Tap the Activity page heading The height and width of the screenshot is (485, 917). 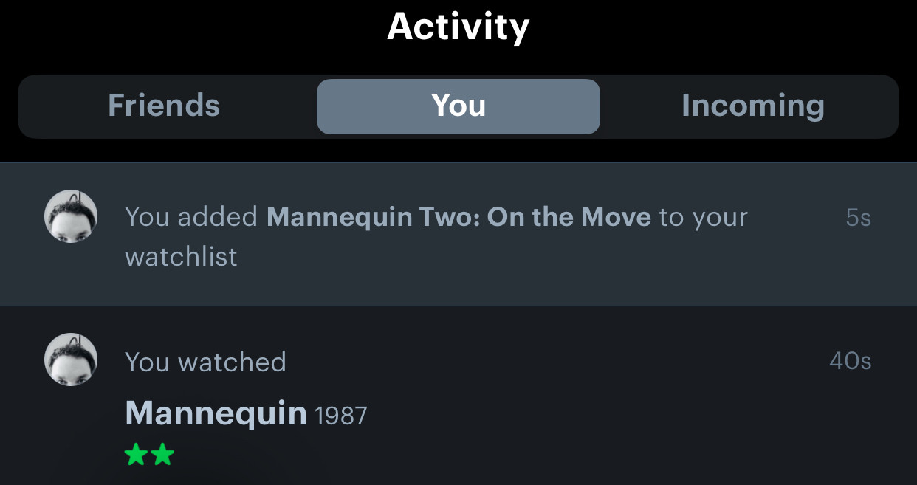click(x=458, y=27)
